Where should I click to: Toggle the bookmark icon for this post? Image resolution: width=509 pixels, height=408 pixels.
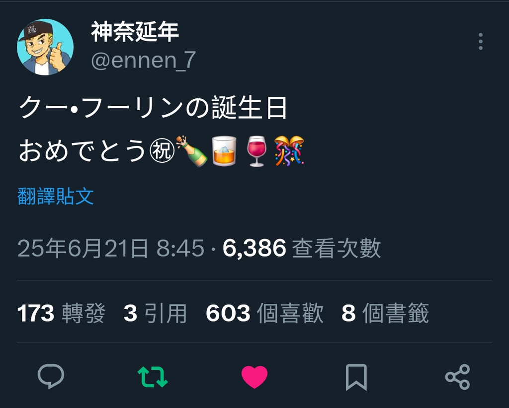[356, 377]
